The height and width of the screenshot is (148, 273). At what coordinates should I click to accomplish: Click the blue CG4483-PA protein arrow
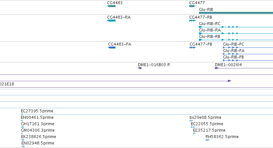coord(112,48)
